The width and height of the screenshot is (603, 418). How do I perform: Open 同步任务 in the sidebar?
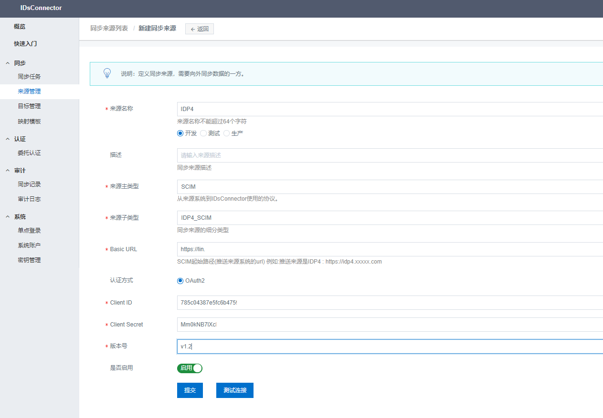[x=29, y=77]
